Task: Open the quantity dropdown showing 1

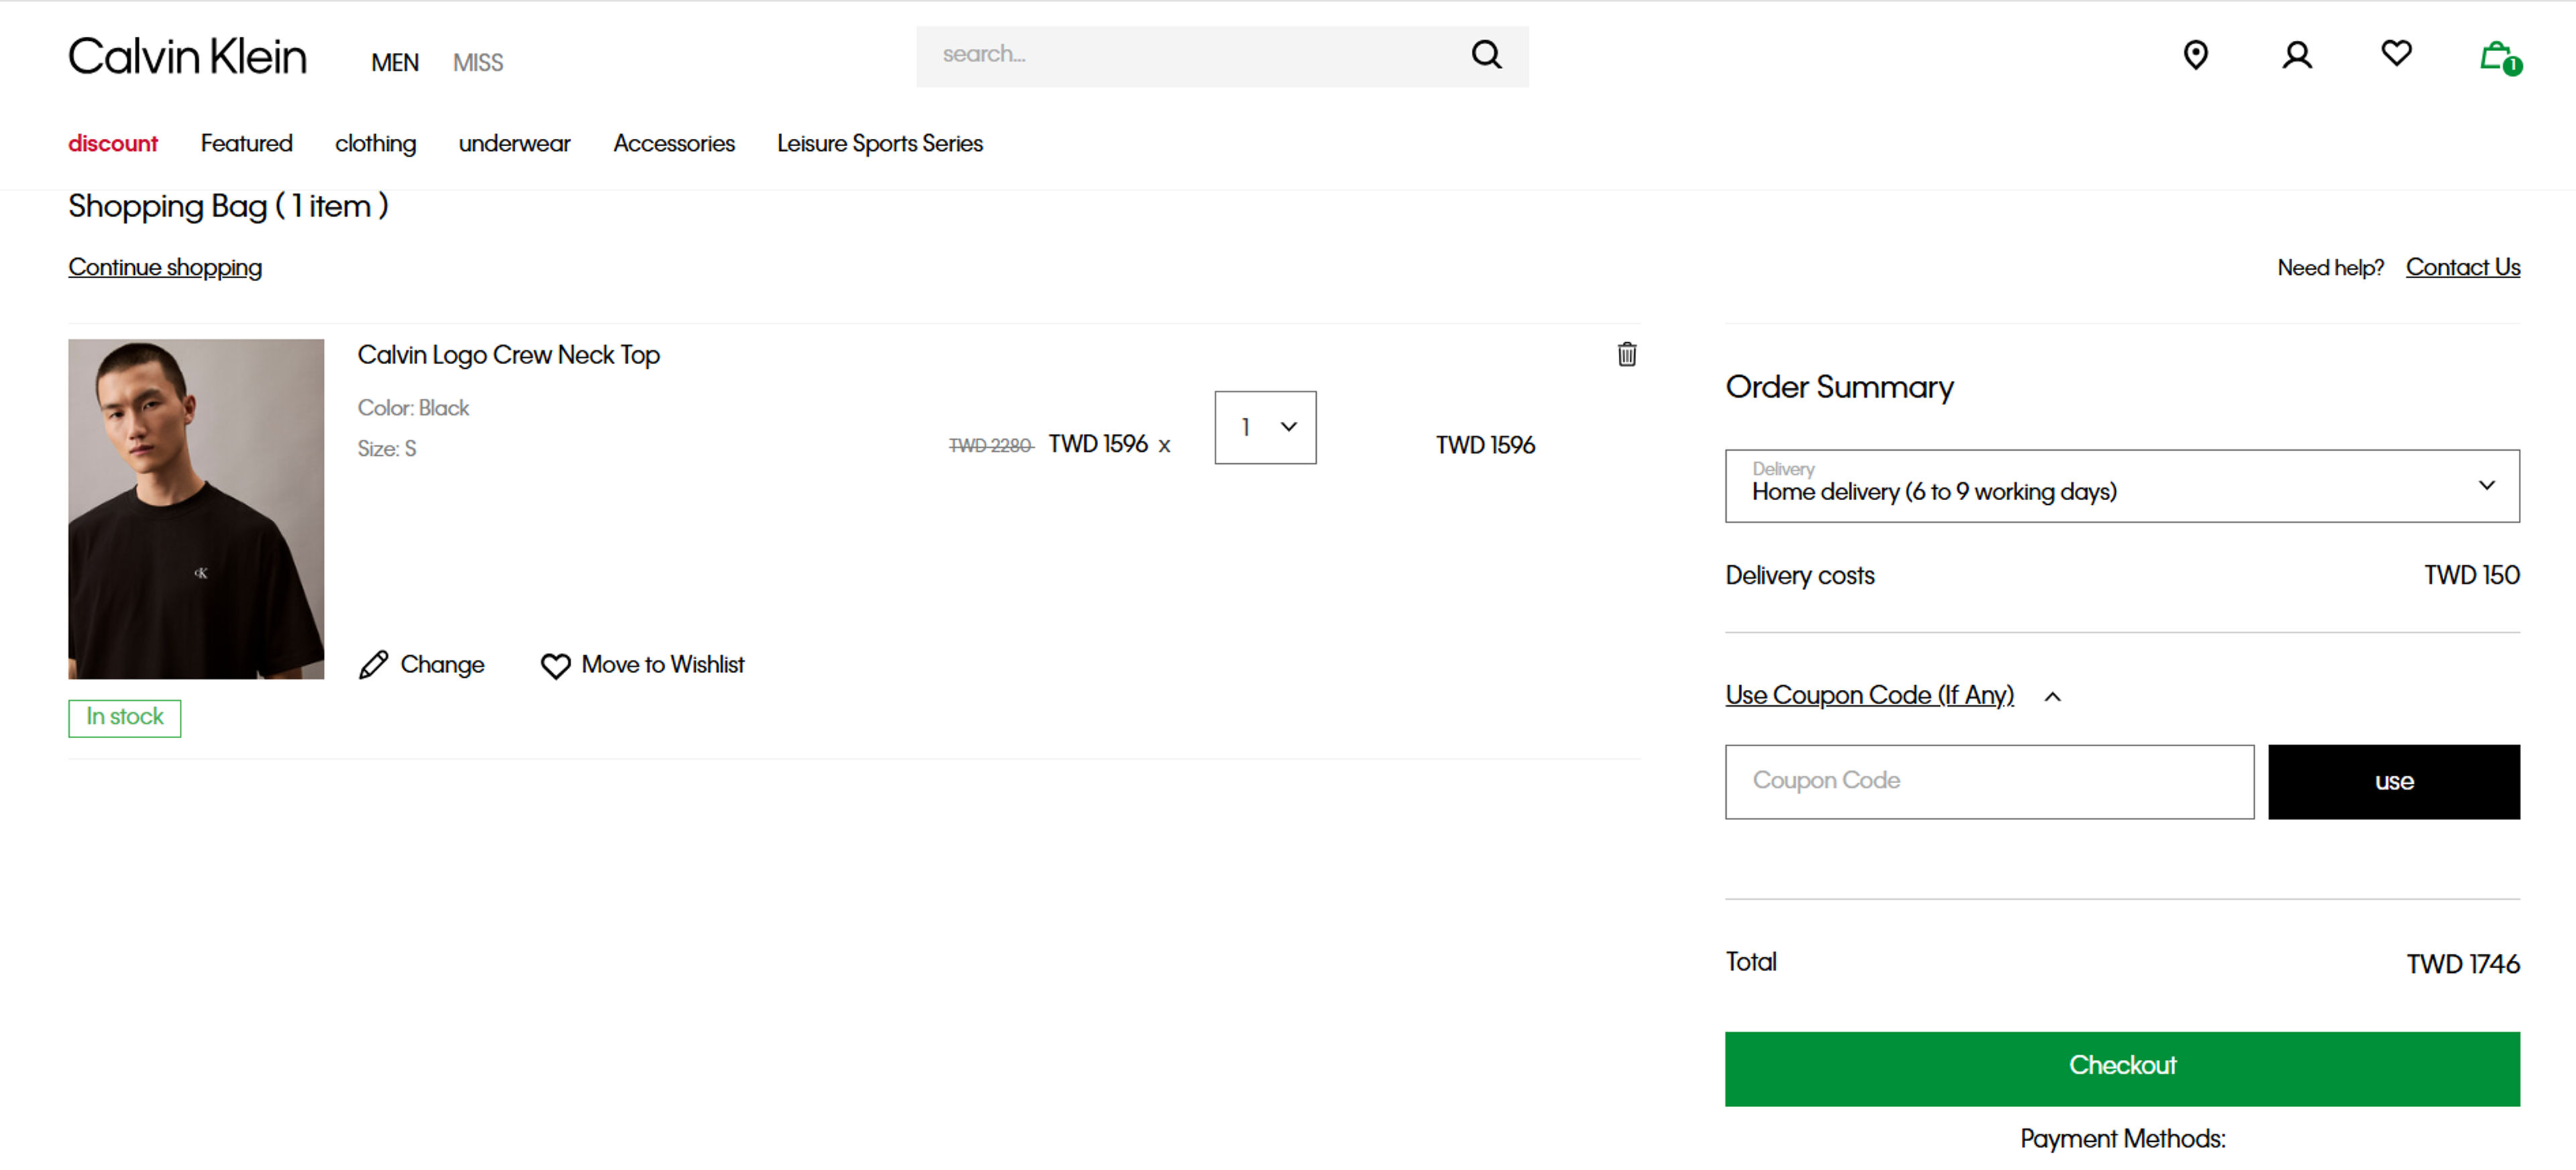Action: click(x=1265, y=428)
